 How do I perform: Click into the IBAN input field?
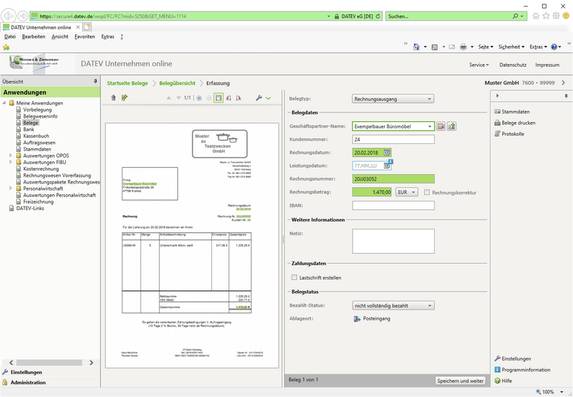(393, 206)
